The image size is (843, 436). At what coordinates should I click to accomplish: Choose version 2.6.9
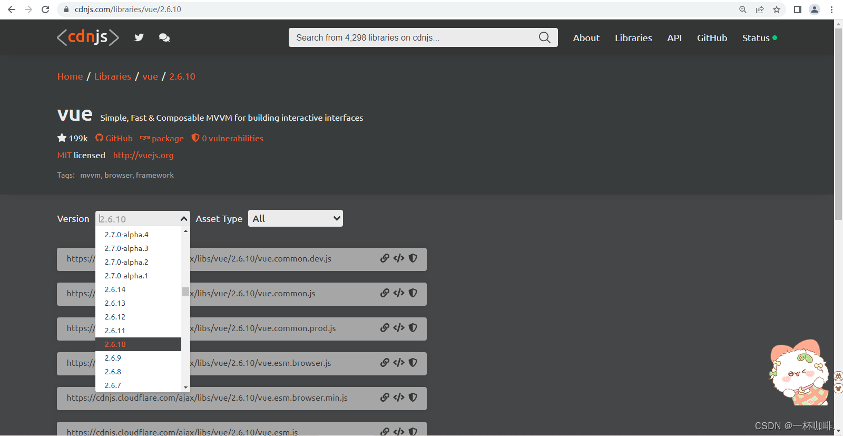139,358
